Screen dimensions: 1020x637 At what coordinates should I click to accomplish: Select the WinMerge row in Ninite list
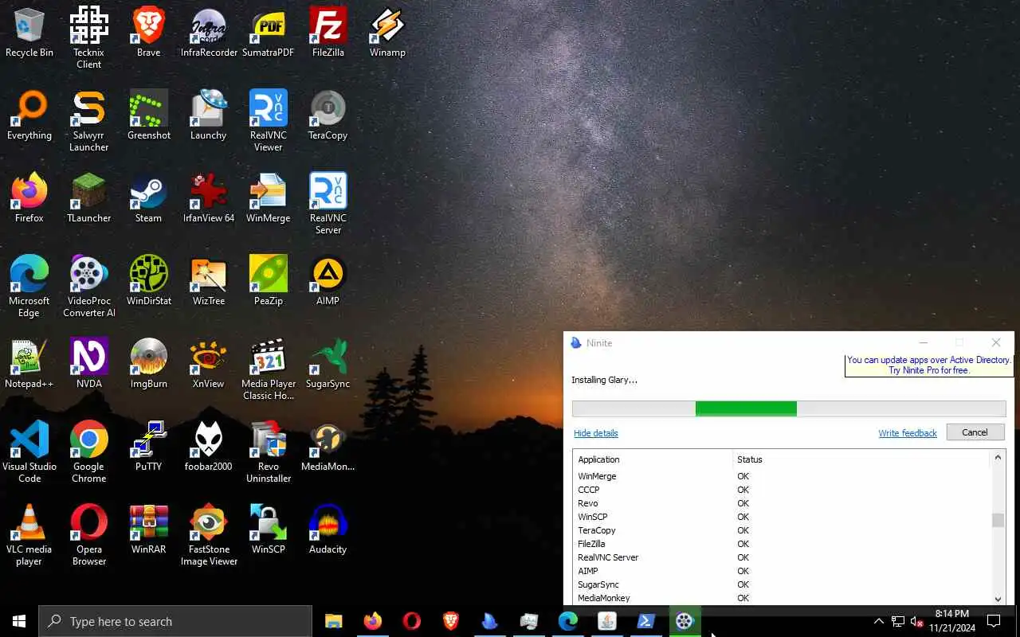[781, 476]
